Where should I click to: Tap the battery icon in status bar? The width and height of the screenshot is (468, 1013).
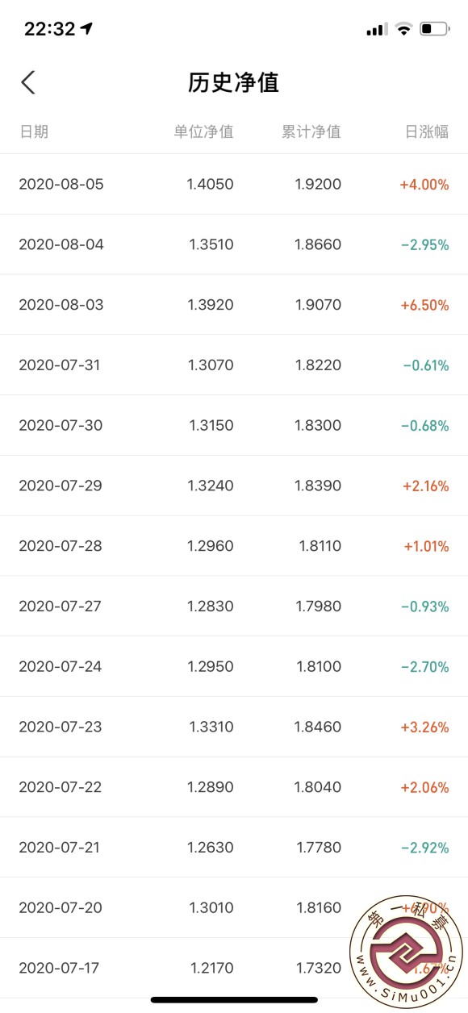pyautogui.click(x=437, y=29)
